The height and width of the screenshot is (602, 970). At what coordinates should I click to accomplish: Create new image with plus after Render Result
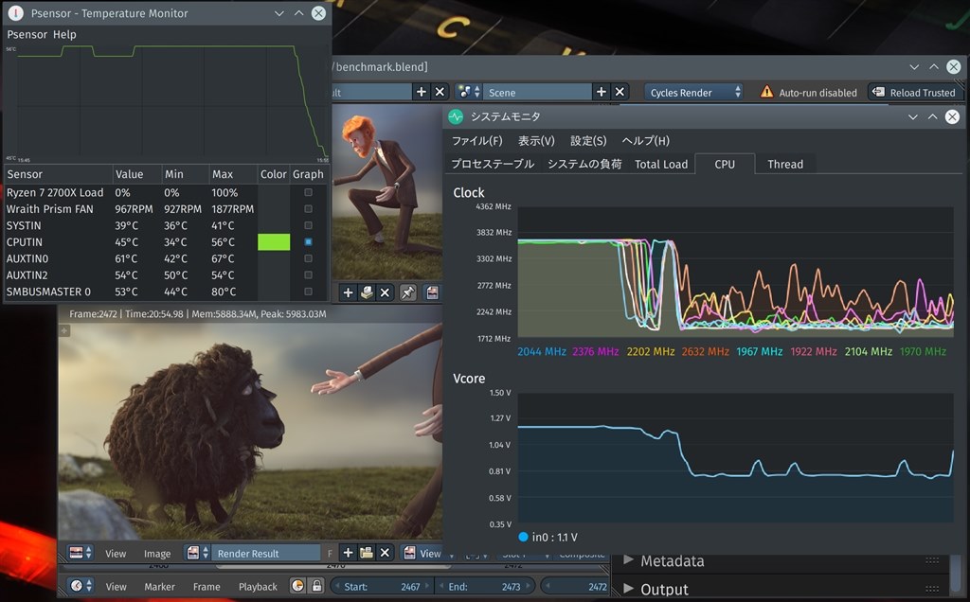pyautogui.click(x=349, y=553)
